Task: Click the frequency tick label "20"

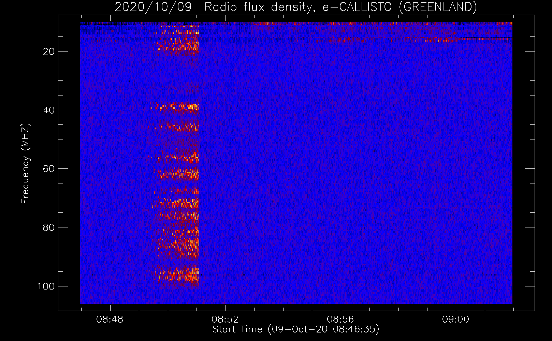Action: point(49,51)
